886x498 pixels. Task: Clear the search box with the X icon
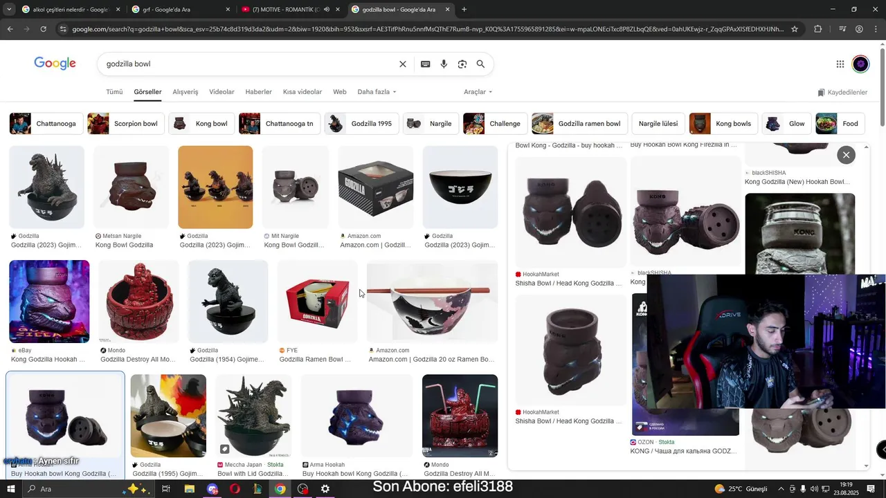click(403, 64)
